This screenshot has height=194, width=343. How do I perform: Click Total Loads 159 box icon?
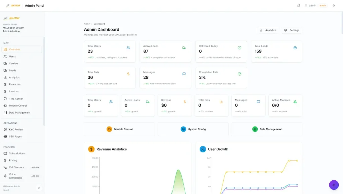pos(295,48)
